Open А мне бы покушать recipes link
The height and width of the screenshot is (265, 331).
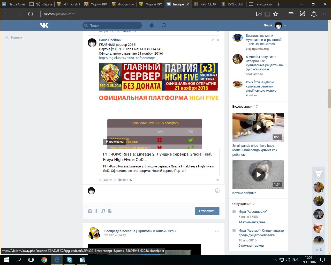click(x=264, y=63)
